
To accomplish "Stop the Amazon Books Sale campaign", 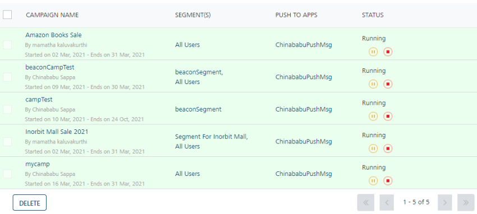I will tap(388, 52).
